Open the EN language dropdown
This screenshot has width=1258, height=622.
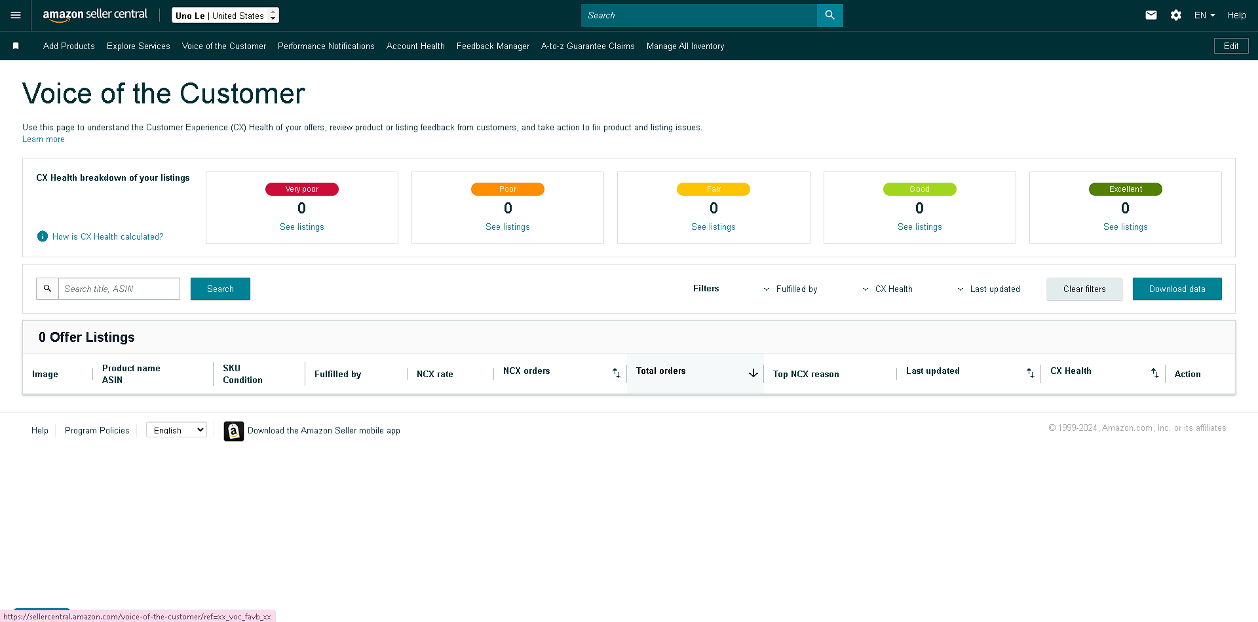pos(1204,15)
